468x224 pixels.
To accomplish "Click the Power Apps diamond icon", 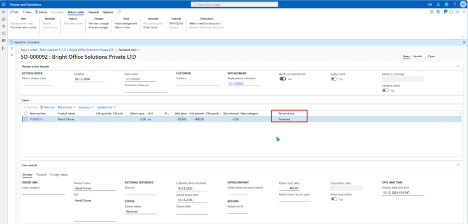I will [x=431, y=12].
